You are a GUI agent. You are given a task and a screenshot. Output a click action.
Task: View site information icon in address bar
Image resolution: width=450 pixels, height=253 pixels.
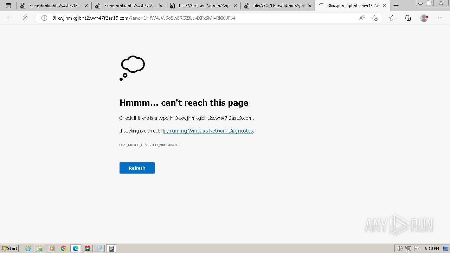tap(44, 18)
